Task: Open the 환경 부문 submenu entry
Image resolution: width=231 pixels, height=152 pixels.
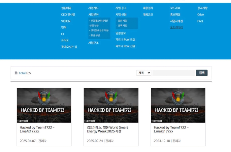Action: point(95,35)
